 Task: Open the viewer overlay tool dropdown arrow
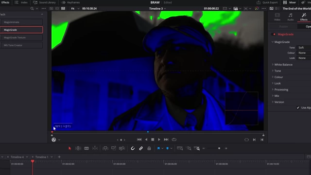pos(59,140)
